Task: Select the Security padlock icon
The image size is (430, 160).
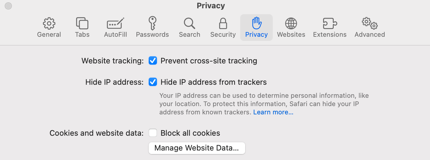Action: 223,23
